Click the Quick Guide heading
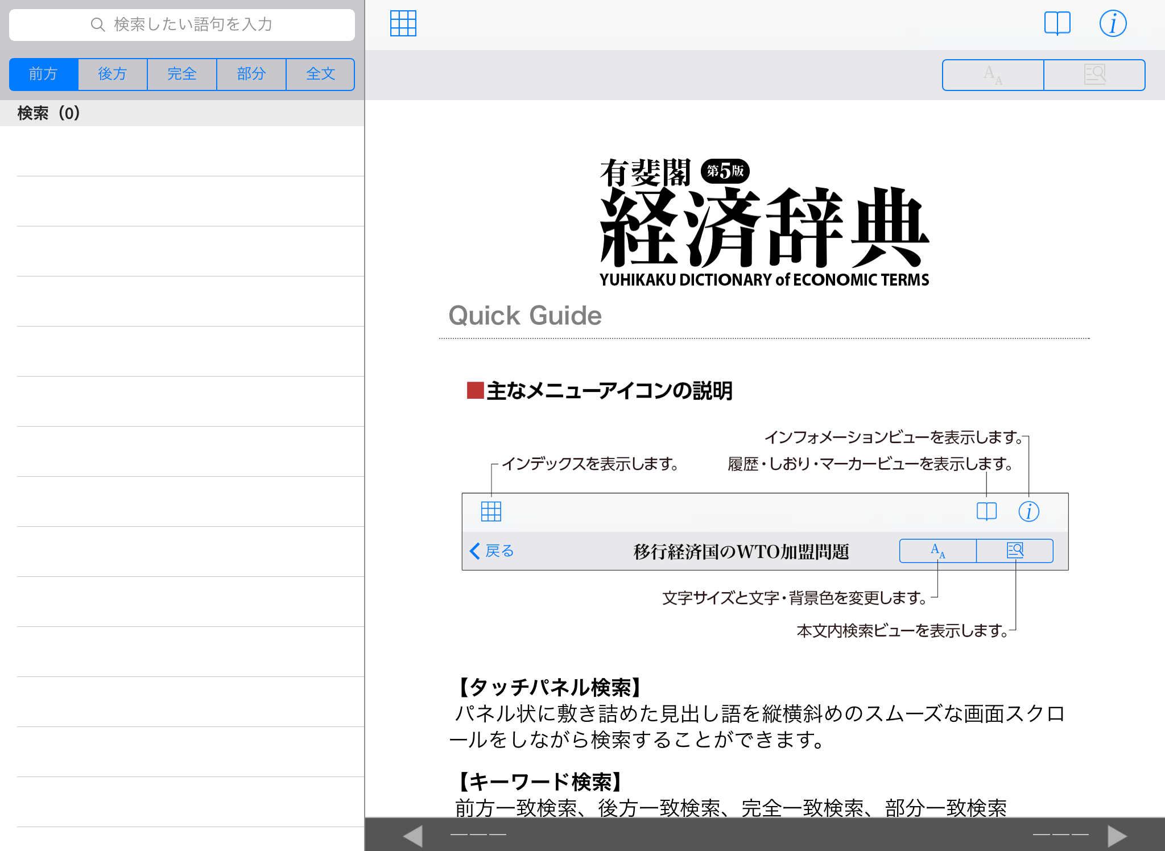This screenshot has height=851, width=1165. [524, 316]
